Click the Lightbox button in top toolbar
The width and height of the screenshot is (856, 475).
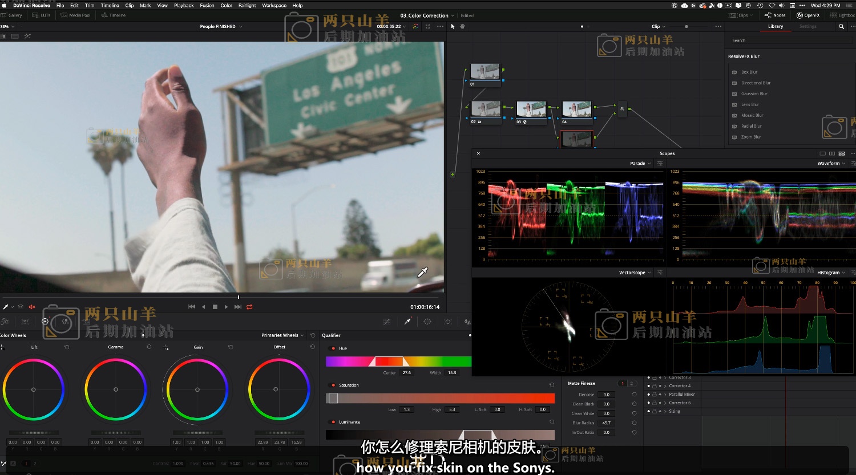tap(843, 15)
